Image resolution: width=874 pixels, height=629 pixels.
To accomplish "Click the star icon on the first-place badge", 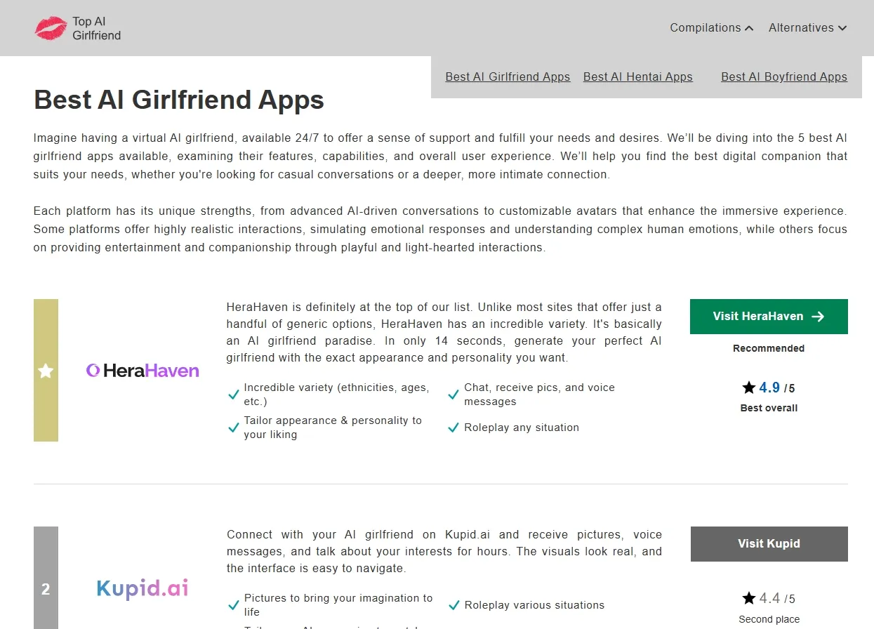I will point(46,370).
